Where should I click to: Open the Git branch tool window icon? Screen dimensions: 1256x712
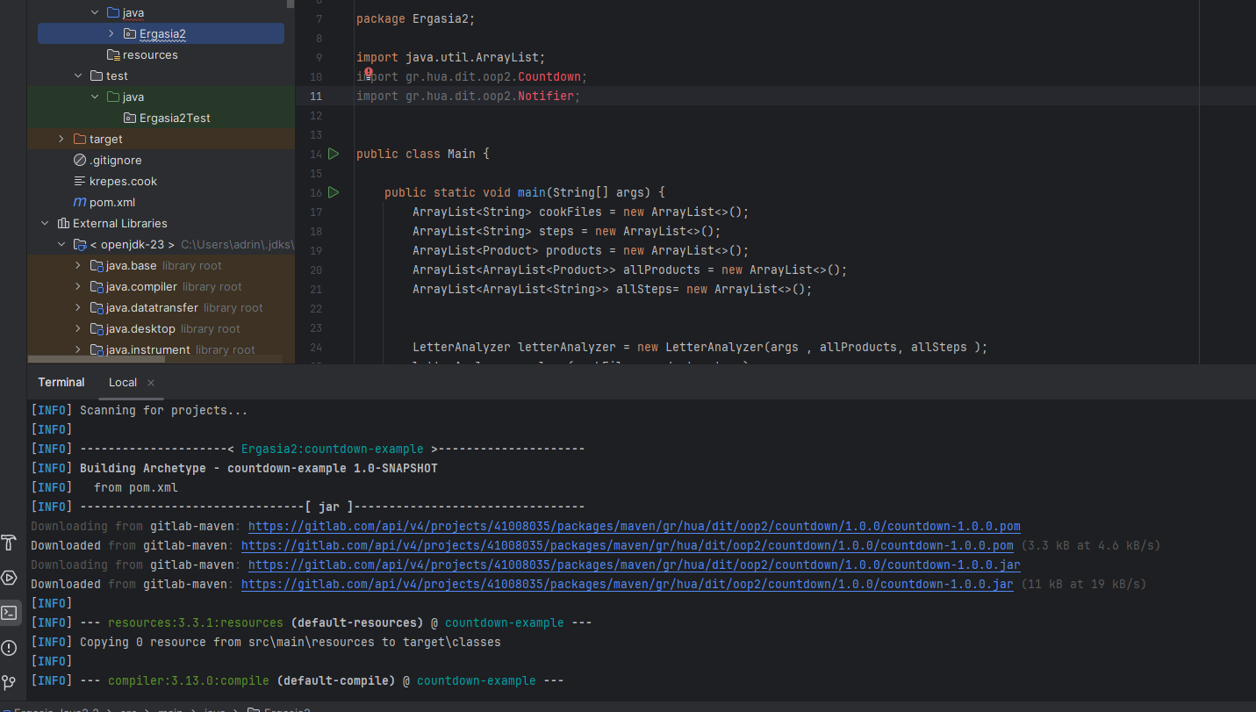coord(9,682)
